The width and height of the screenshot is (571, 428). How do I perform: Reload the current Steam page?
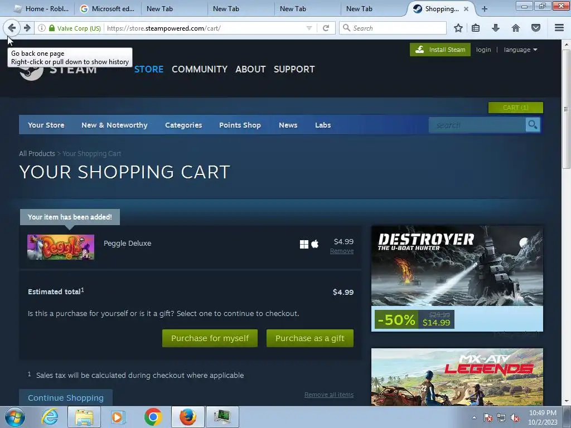pos(326,28)
